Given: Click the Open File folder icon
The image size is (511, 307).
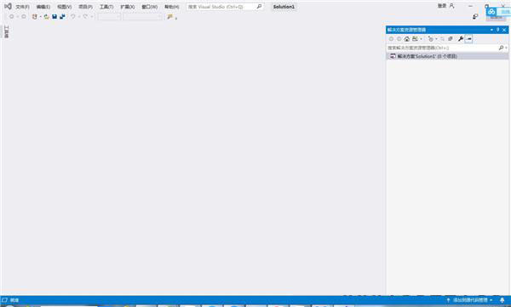Looking at the screenshot, I should pyautogui.click(x=46, y=17).
